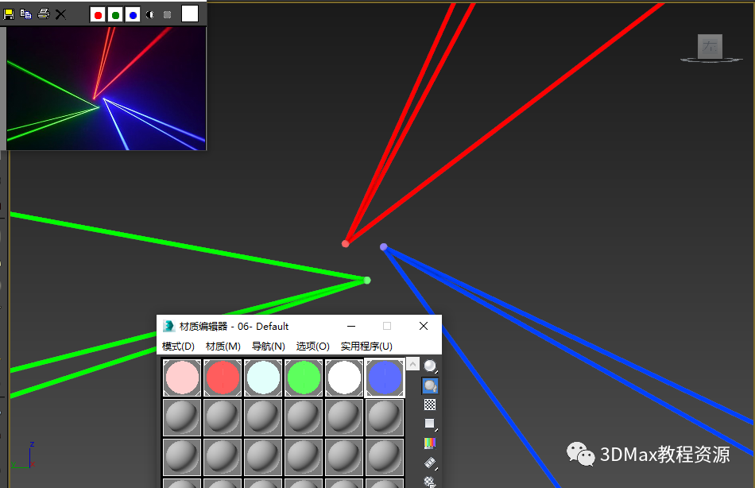The image size is (755, 488).
Task: Select the blue material sample slot
Action: pyautogui.click(x=385, y=378)
